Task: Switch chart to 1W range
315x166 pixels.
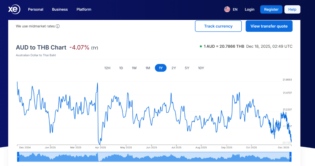Action: coord(134,68)
